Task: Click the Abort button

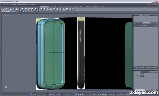Action: tap(145, 67)
